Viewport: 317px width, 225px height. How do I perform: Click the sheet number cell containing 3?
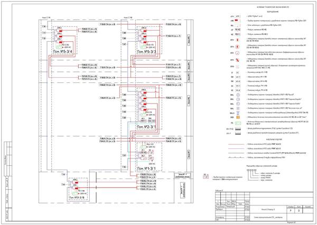(x=299, y=210)
